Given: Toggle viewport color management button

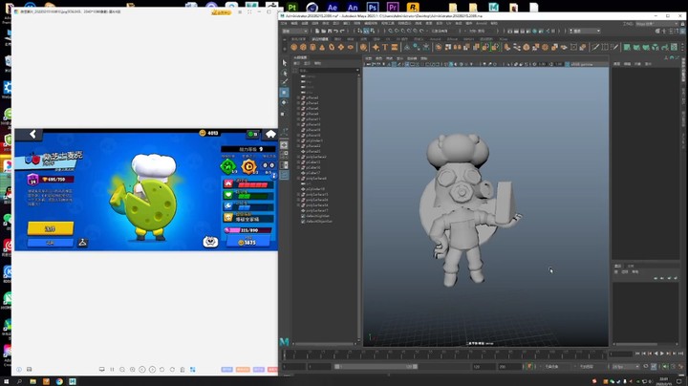Looking at the screenshot, I should tap(567, 64).
